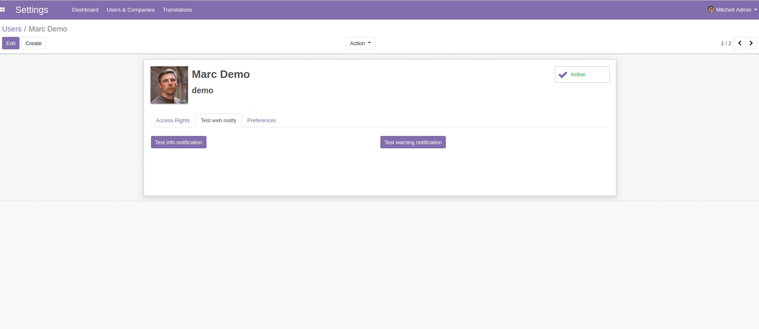Click Marc Demo profile photo
This screenshot has width=759, height=329.
click(x=169, y=85)
